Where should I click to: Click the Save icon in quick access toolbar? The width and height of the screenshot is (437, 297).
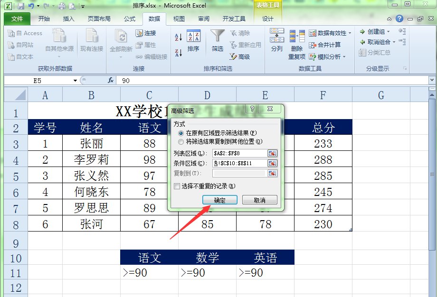[21, 6]
